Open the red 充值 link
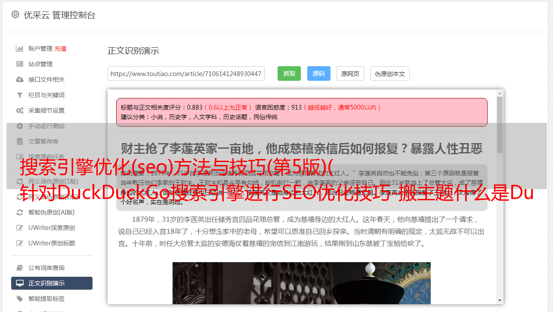 point(60,49)
